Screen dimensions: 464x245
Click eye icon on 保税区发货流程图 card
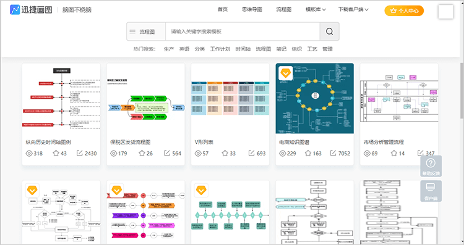(114, 153)
